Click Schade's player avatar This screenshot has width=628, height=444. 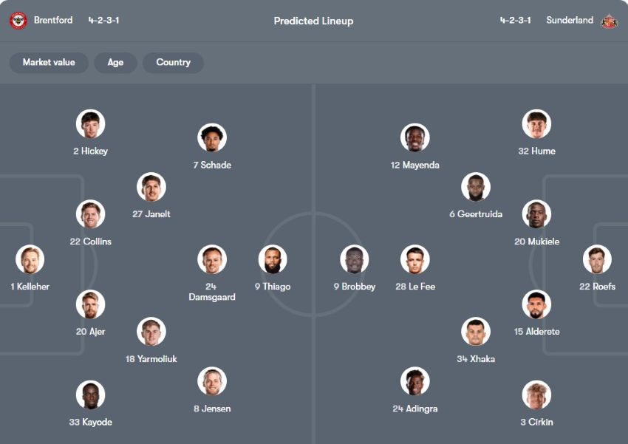pyautogui.click(x=212, y=138)
